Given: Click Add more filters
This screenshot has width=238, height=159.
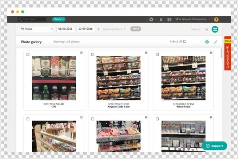Looking at the screenshot, I should 113,29.
